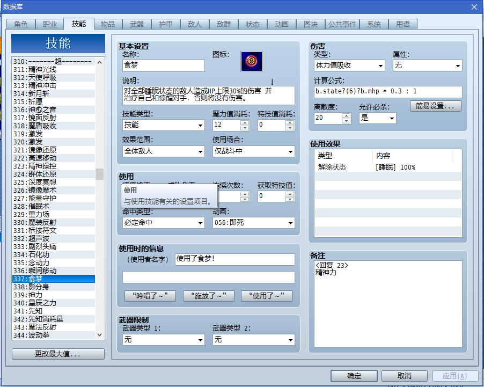Expand the 动画 dropdown showing 056:即死
The width and height of the screenshot is (484, 387).
254,223
